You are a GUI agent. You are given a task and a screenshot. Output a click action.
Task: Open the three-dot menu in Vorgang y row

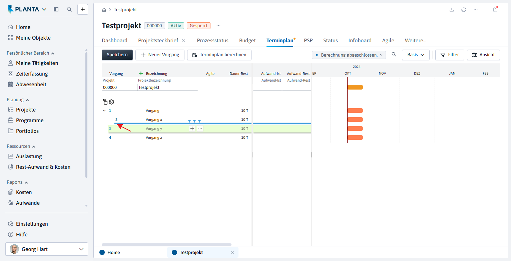click(200, 129)
